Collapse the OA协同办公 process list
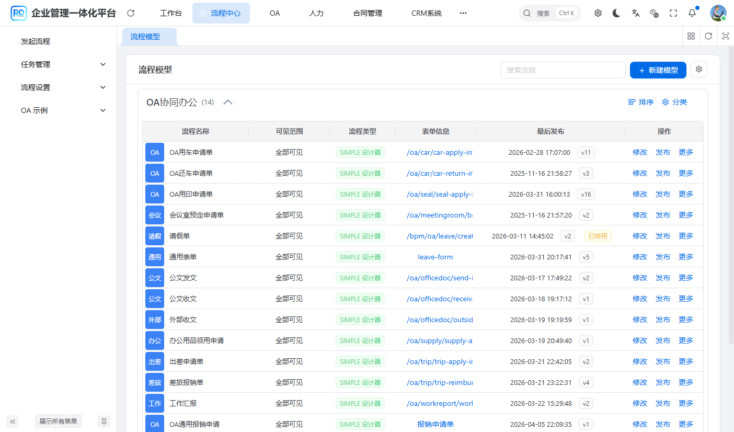The image size is (734, 432). pos(228,102)
